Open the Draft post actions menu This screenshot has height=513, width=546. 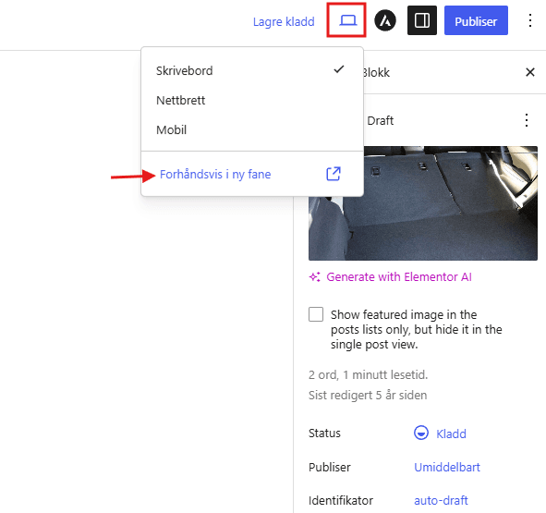[x=527, y=120]
